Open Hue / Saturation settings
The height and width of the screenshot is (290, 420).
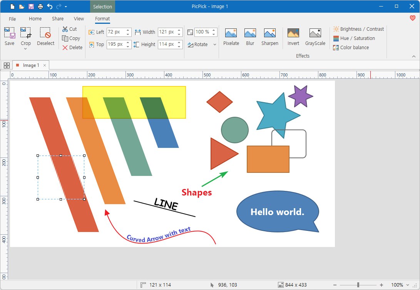[x=356, y=38]
